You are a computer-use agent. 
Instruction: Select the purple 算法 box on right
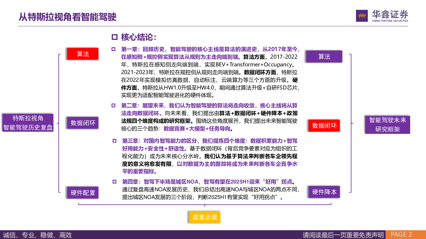click(324, 57)
